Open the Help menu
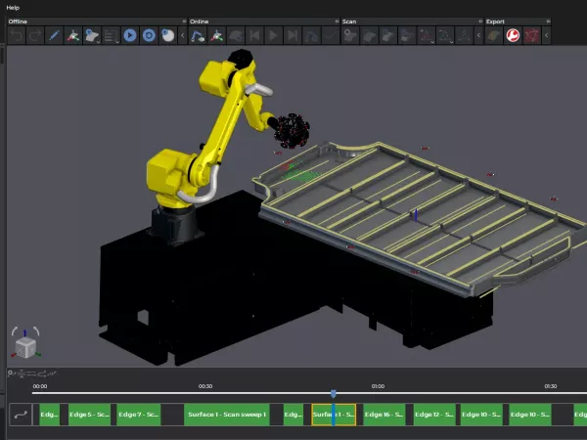587x440 pixels. [x=12, y=7]
